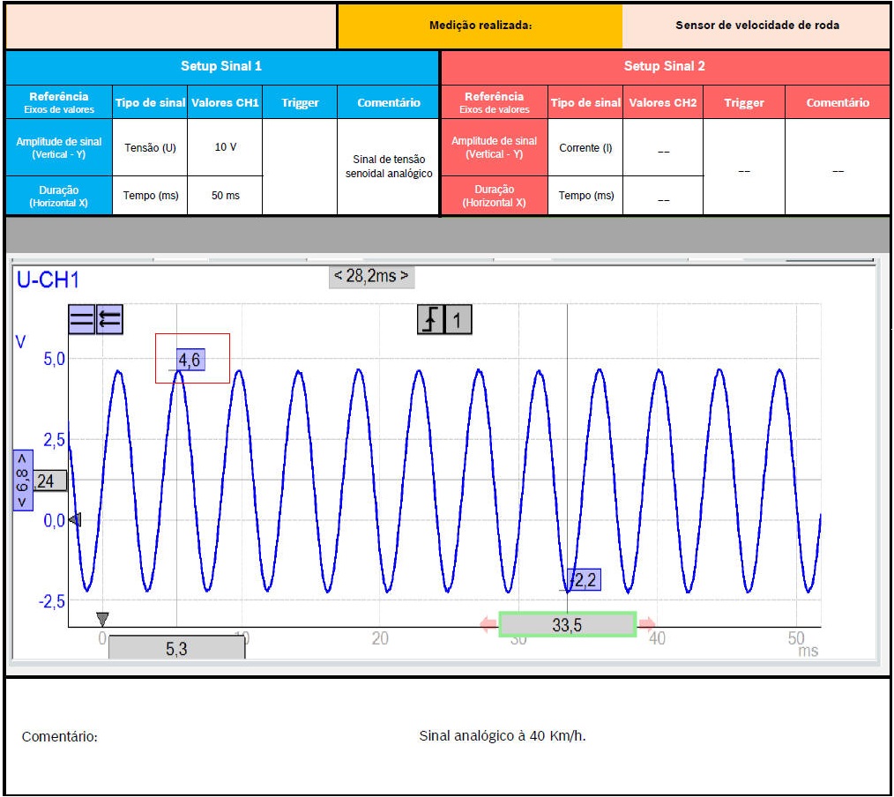894x797 pixels.
Task: Select the 5,3 time cursor handle
Action: click(176, 649)
